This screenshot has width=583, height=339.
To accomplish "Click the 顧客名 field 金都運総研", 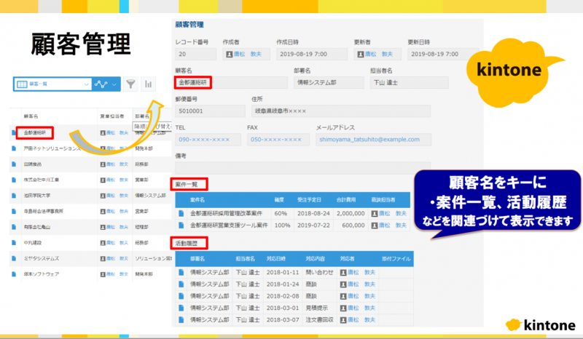I will point(231,82).
